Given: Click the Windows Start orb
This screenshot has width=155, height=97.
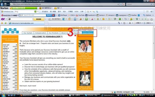Looking at the screenshot, I should tap(3, 95).
